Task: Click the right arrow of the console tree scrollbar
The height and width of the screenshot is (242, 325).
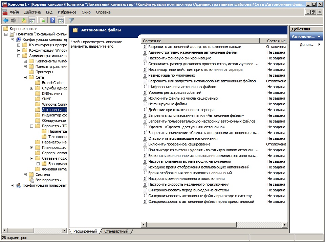Action: (64, 230)
